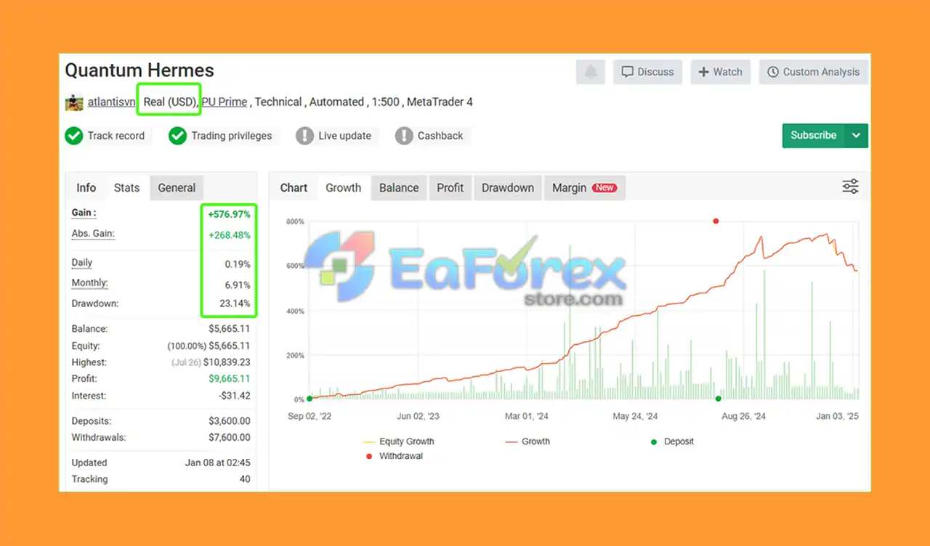Click the Daily label
Screen dimensions: 930x546
tap(82, 263)
